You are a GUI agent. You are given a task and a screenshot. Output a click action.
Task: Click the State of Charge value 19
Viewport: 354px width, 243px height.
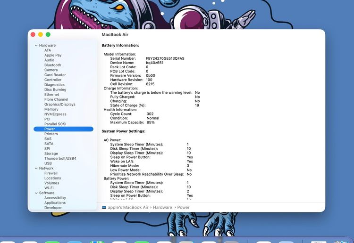click(x=197, y=105)
